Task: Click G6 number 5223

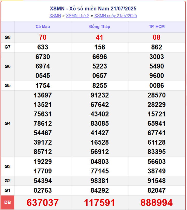Action: (100, 66)
